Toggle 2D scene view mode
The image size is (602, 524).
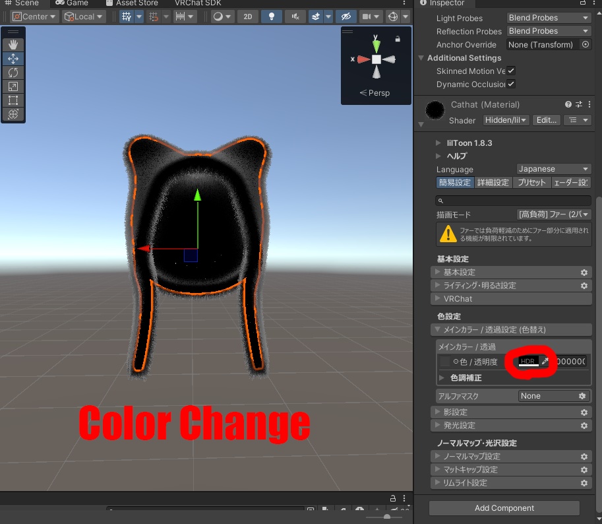point(248,16)
